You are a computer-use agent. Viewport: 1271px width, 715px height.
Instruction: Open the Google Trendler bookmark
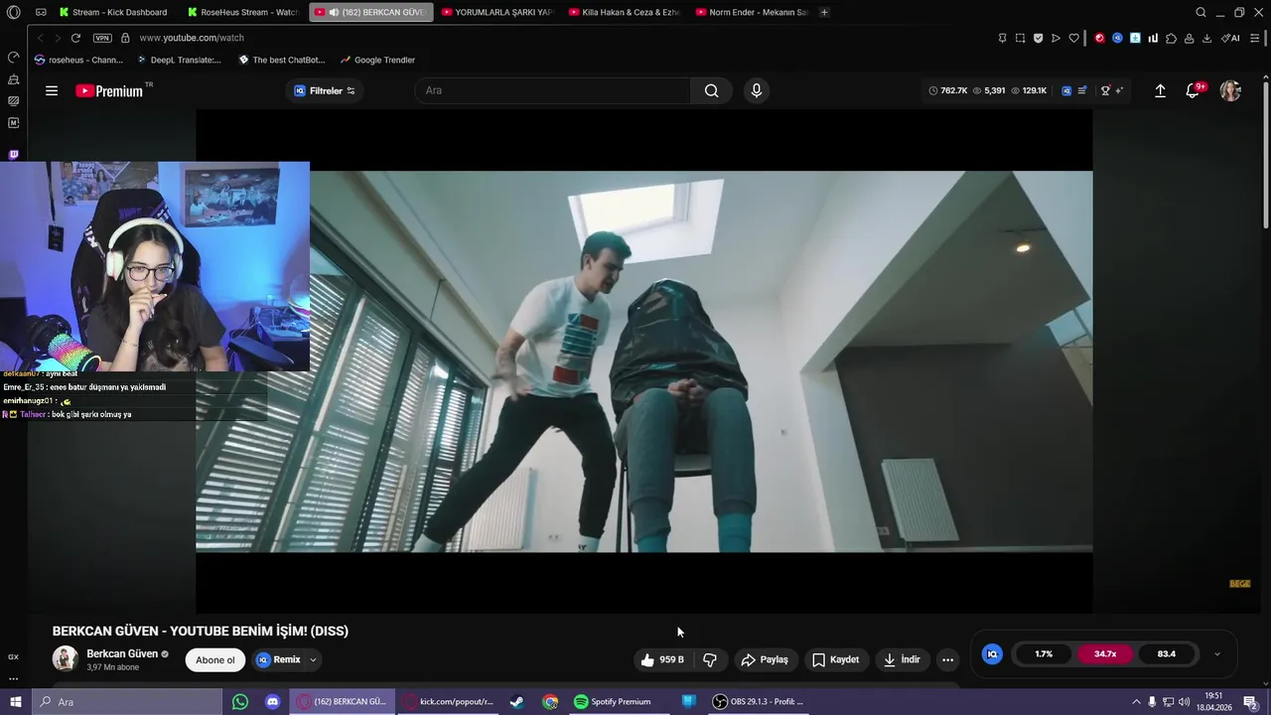click(377, 60)
